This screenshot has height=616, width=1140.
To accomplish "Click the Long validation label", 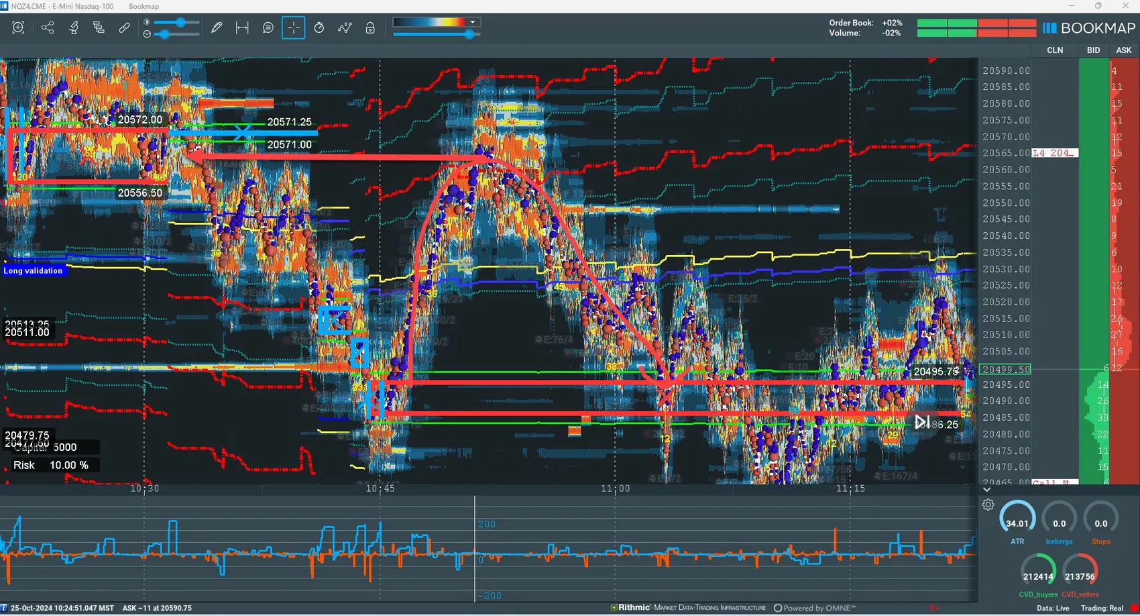I will (33, 270).
